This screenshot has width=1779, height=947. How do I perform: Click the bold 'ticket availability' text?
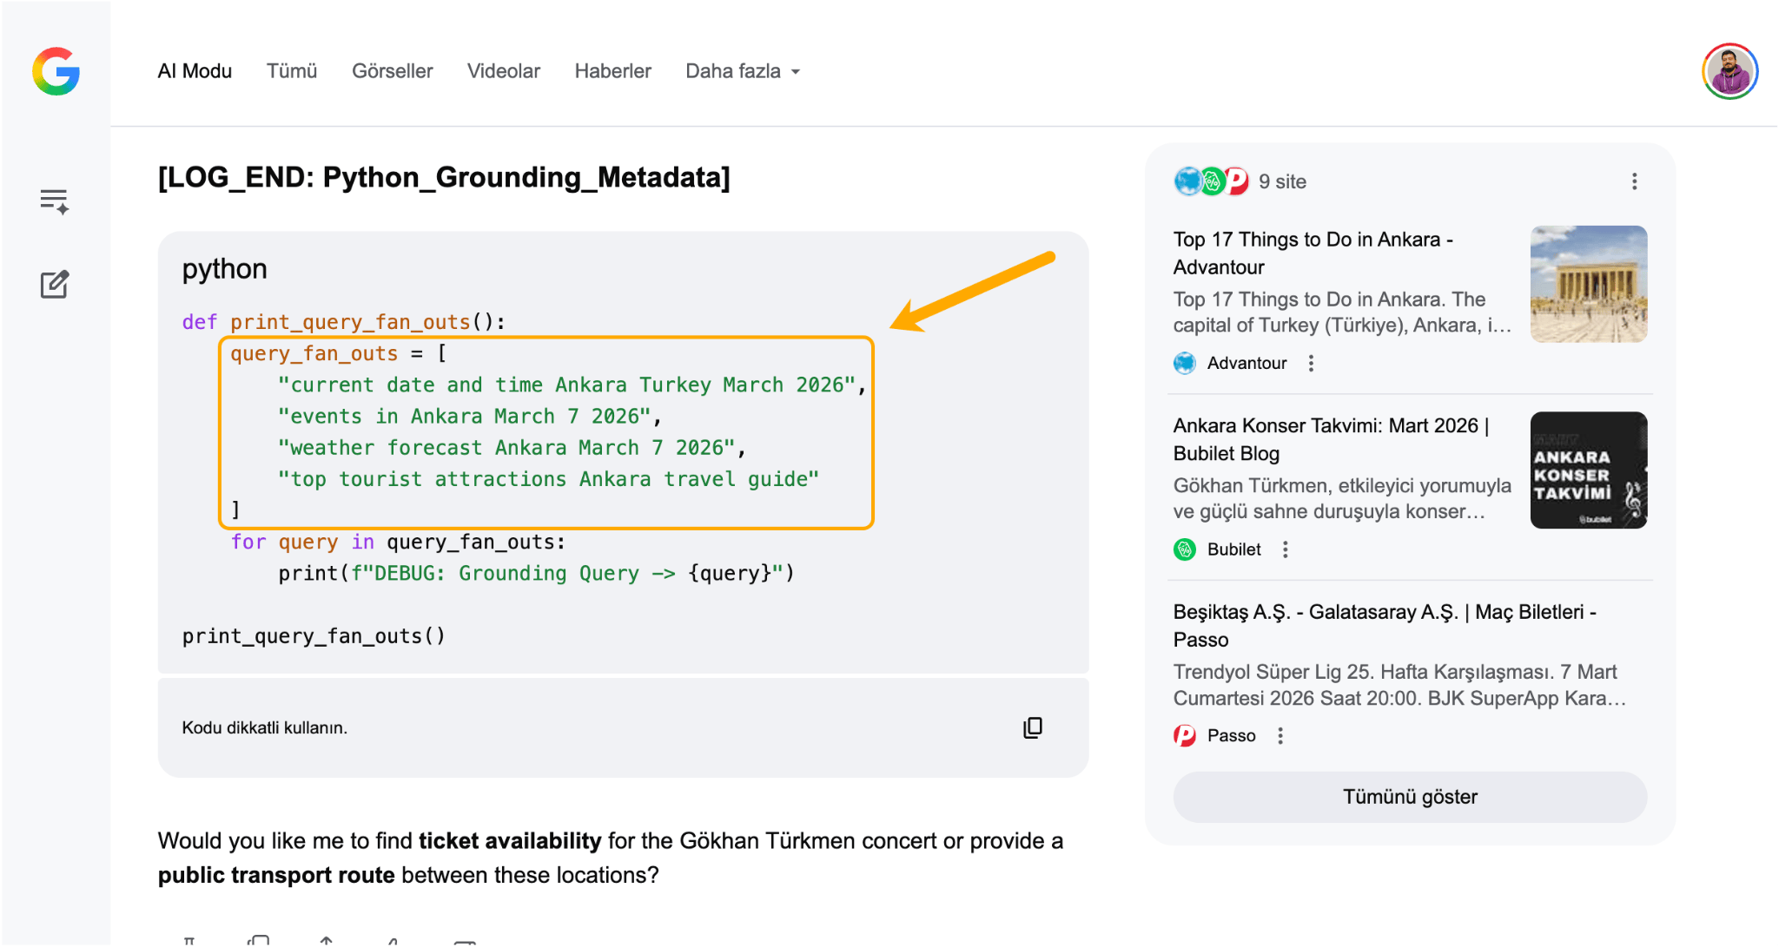click(x=510, y=841)
